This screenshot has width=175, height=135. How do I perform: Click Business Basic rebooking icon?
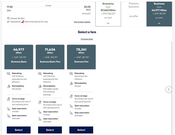click(x=9, y=74)
